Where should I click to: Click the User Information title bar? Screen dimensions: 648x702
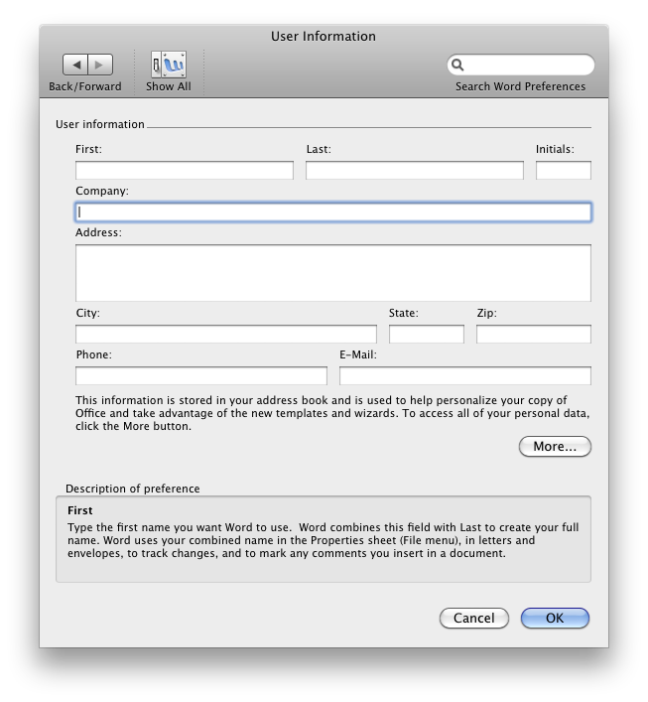pos(324,36)
